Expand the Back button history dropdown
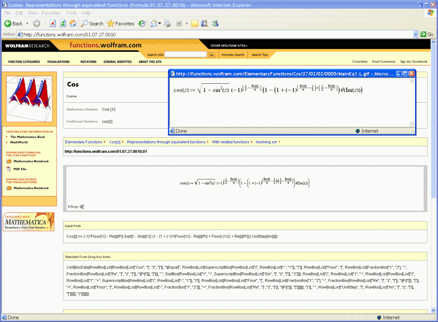The width and height of the screenshot is (438, 322). [x=27, y=23]
